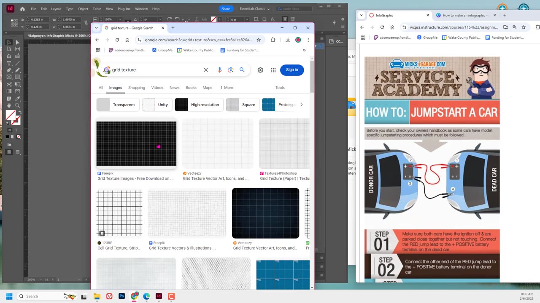The height and width of the screenshot is (303, 540).
Task: Open File Explorer from the taskbar
Action: tap(97, 296)
